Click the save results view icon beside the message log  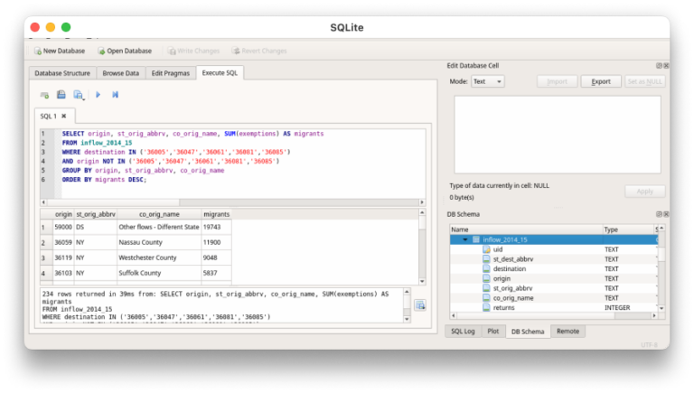pyautogui.click(x=420, y=305)
